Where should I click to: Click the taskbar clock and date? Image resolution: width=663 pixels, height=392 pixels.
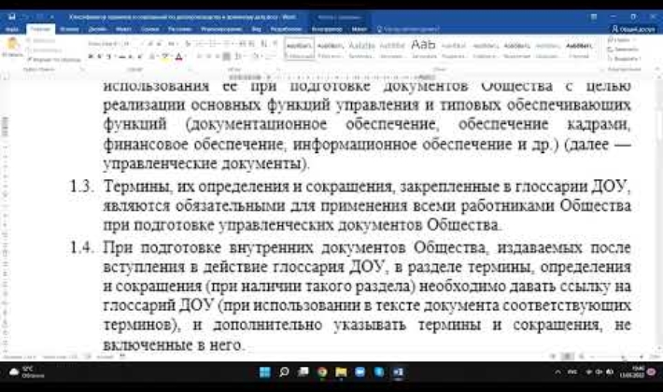coord(631,372)
